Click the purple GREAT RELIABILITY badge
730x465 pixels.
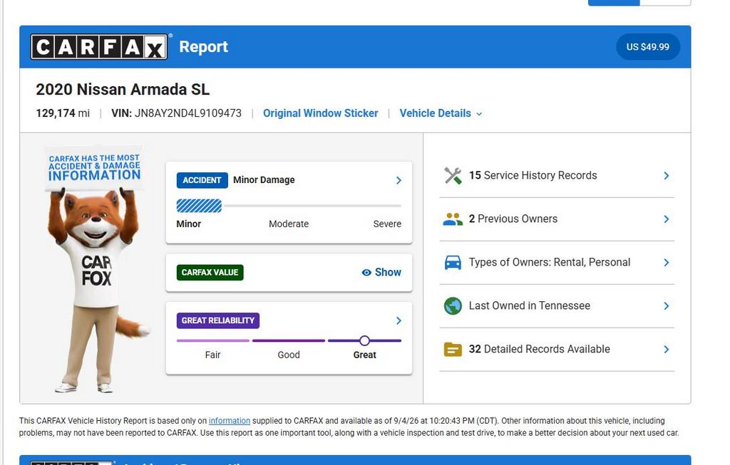(x=218, y=320)
